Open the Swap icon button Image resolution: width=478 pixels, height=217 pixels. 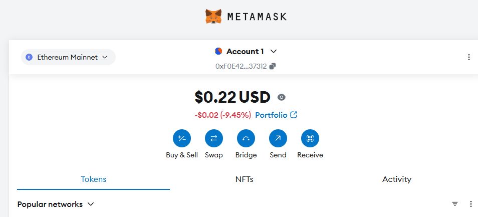[214, 138]
